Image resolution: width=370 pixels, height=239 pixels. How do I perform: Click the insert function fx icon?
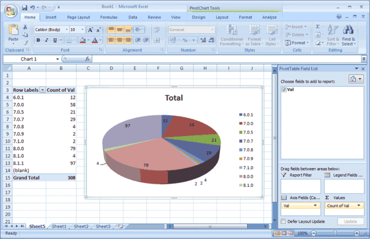(x=87, y=59)
